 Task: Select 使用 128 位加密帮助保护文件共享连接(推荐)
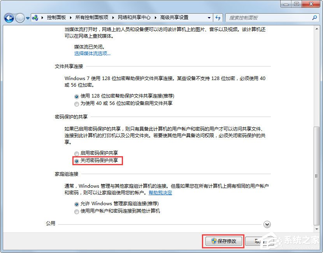coord(77,96)
